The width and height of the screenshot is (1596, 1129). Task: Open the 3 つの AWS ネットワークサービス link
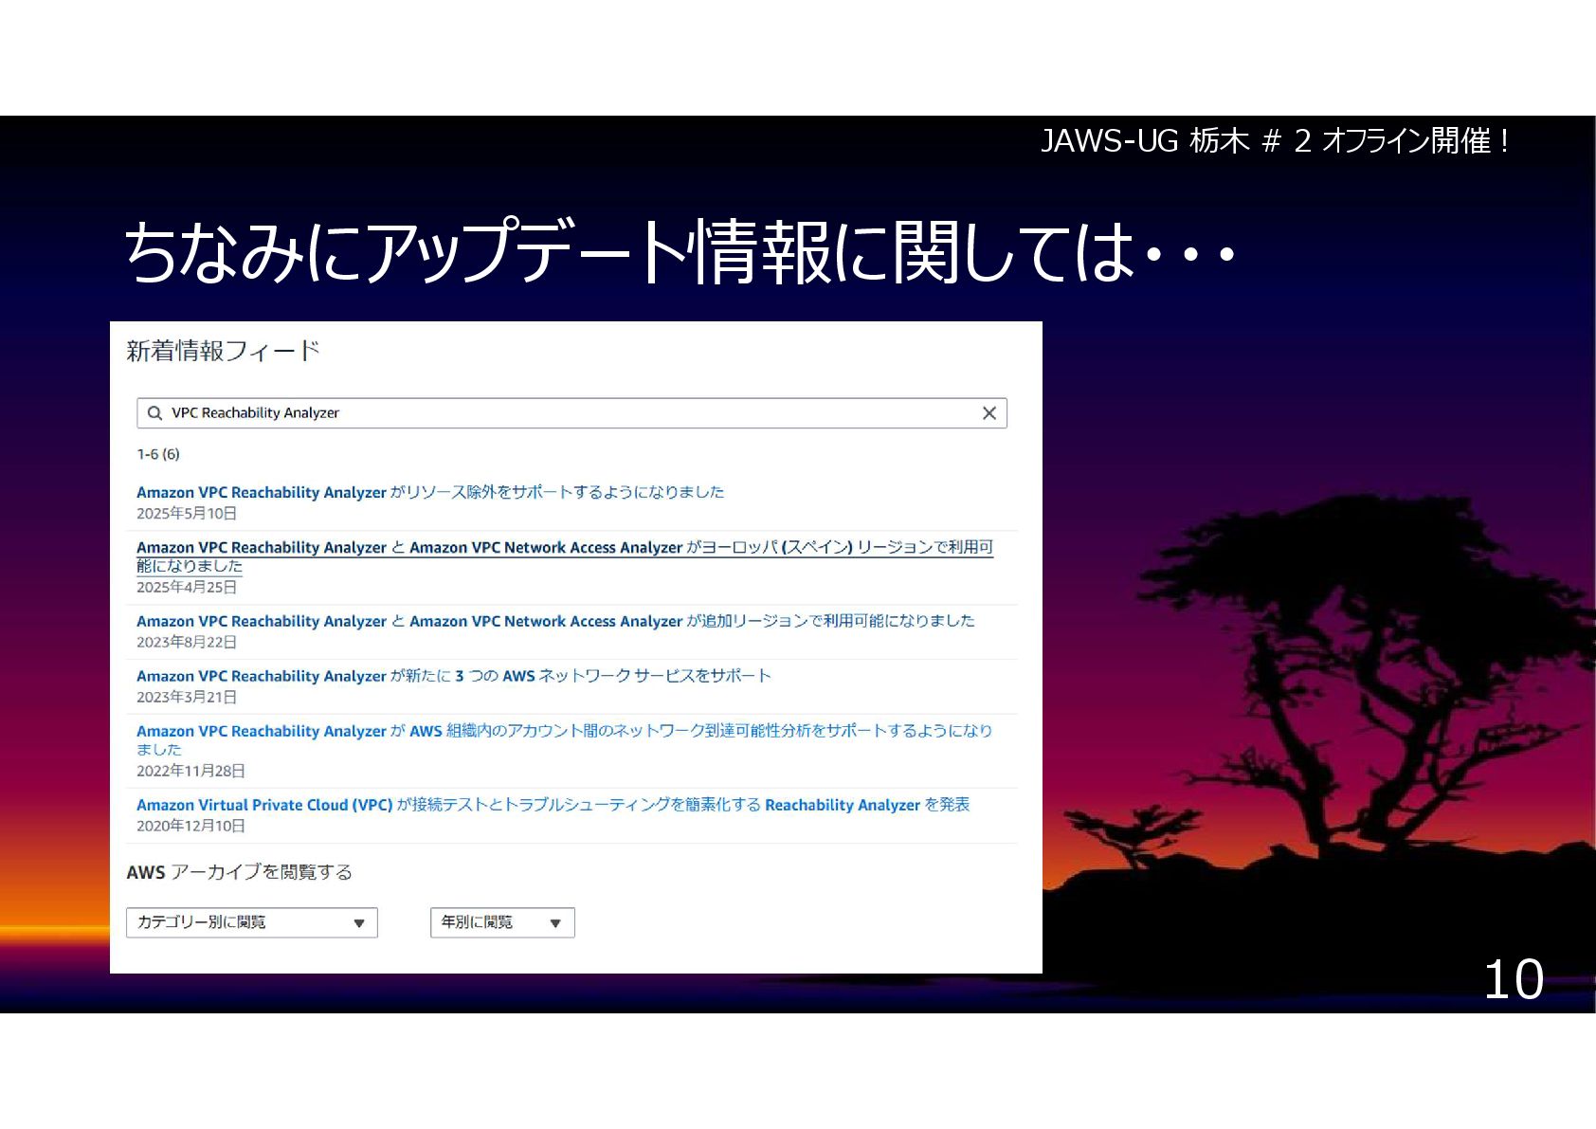click(454, 676)
